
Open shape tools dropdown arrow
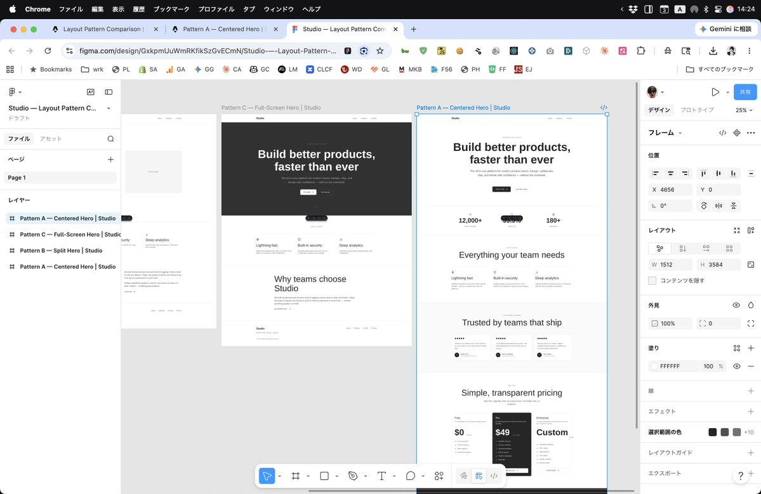pyautogui.click(x=337, y=476)
